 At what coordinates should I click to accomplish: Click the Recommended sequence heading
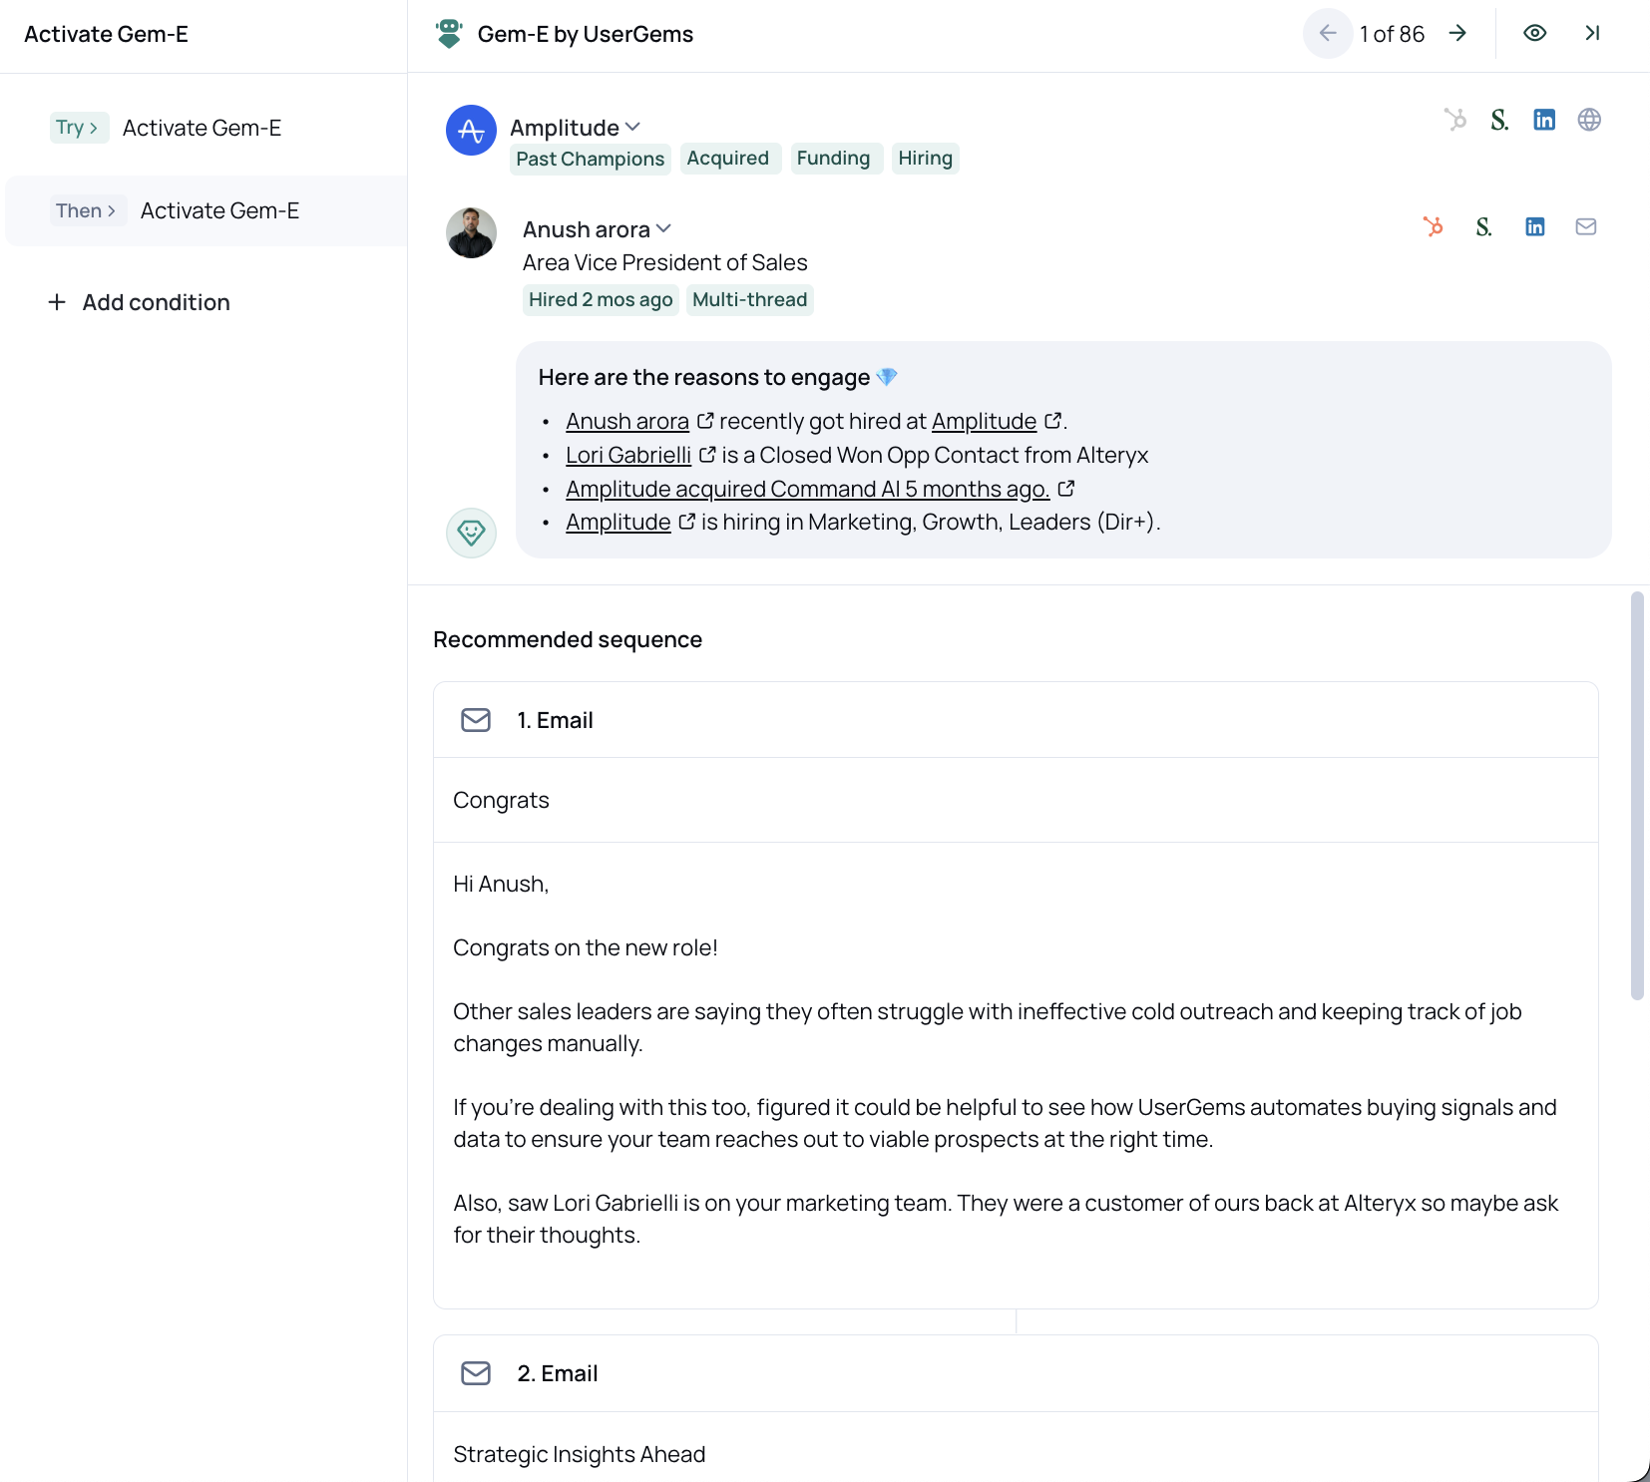coord(568,639)
